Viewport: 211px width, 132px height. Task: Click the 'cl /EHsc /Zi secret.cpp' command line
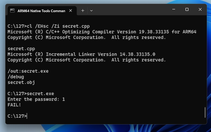pos(48,26)
